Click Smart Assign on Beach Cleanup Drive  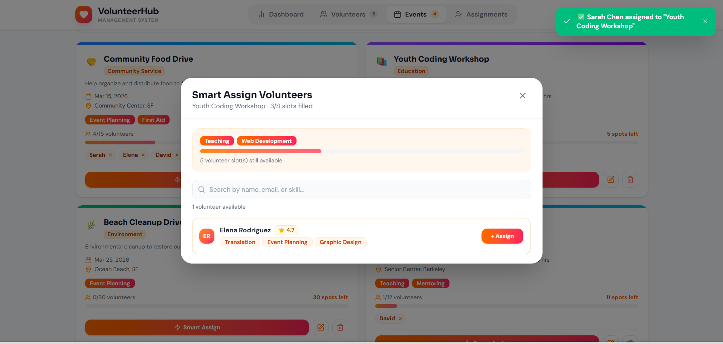[197, 327]
